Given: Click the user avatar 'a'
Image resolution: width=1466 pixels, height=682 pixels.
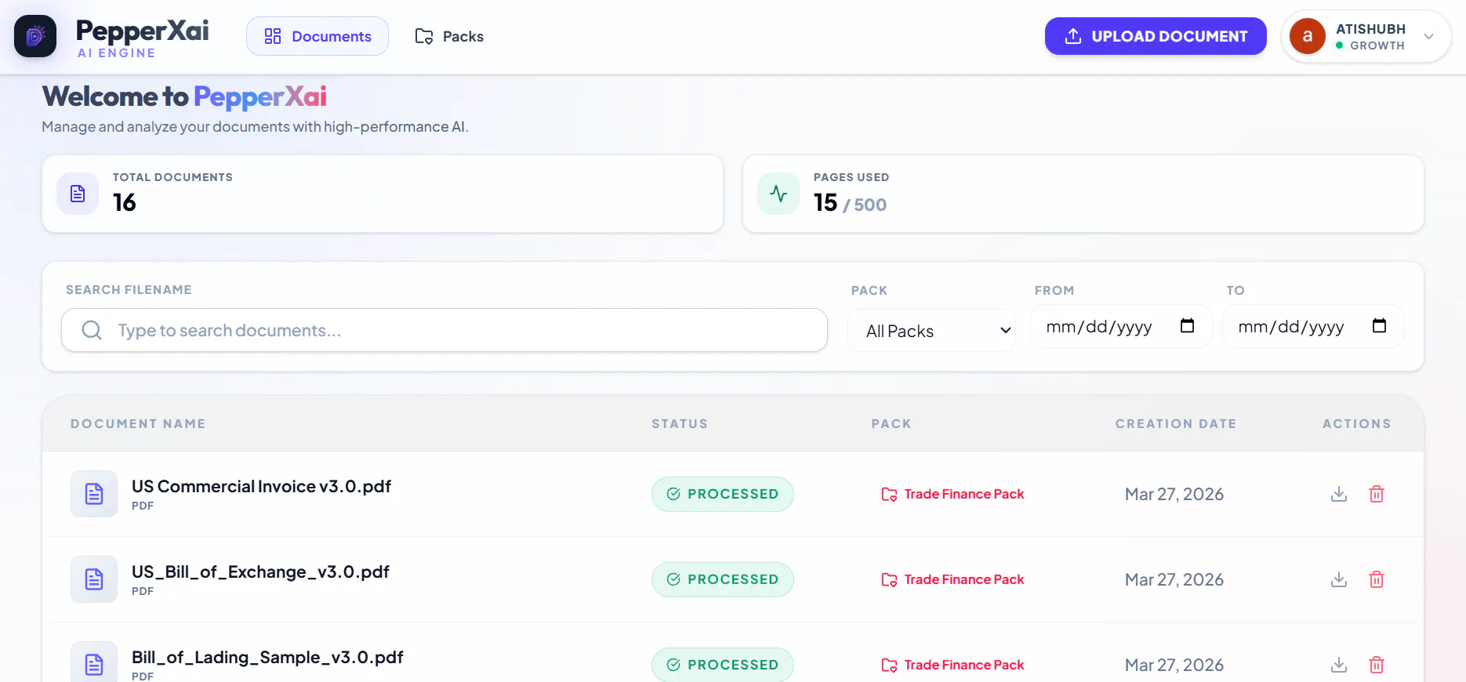Looking at the screenshot, I should click(1307, 36).
